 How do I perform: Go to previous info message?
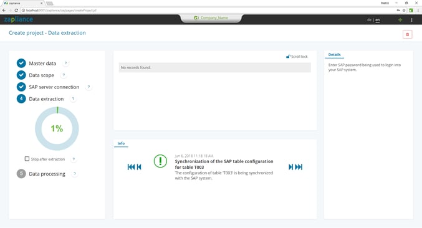click(139, 167)
